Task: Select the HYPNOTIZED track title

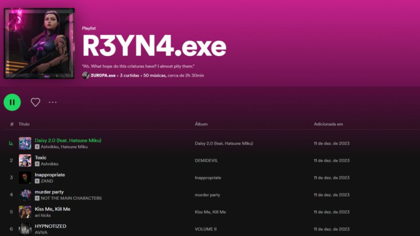Action: pyautogui.click(x=50, y=226)
